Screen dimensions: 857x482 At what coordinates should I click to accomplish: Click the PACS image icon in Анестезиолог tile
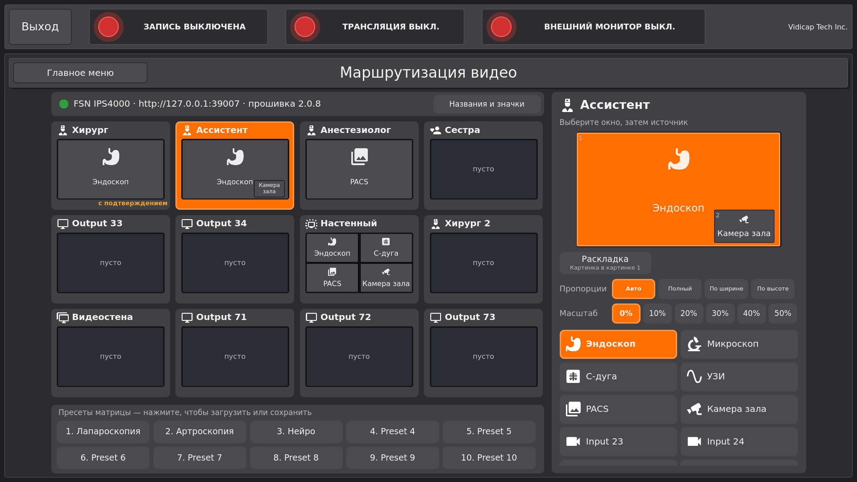359,157
